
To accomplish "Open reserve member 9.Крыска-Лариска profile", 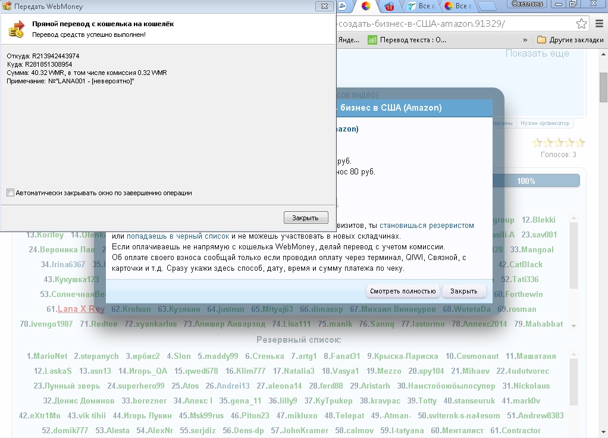I will 403,356.
